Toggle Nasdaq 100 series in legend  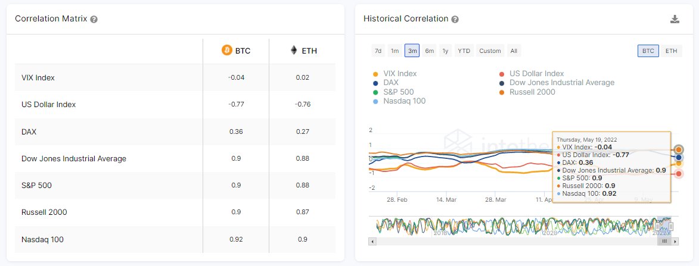[x=399, y=101]
